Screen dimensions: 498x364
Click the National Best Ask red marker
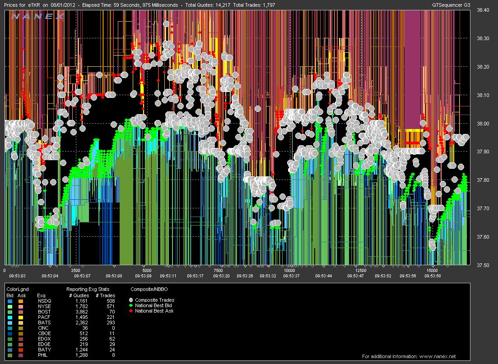coord(131,311)
